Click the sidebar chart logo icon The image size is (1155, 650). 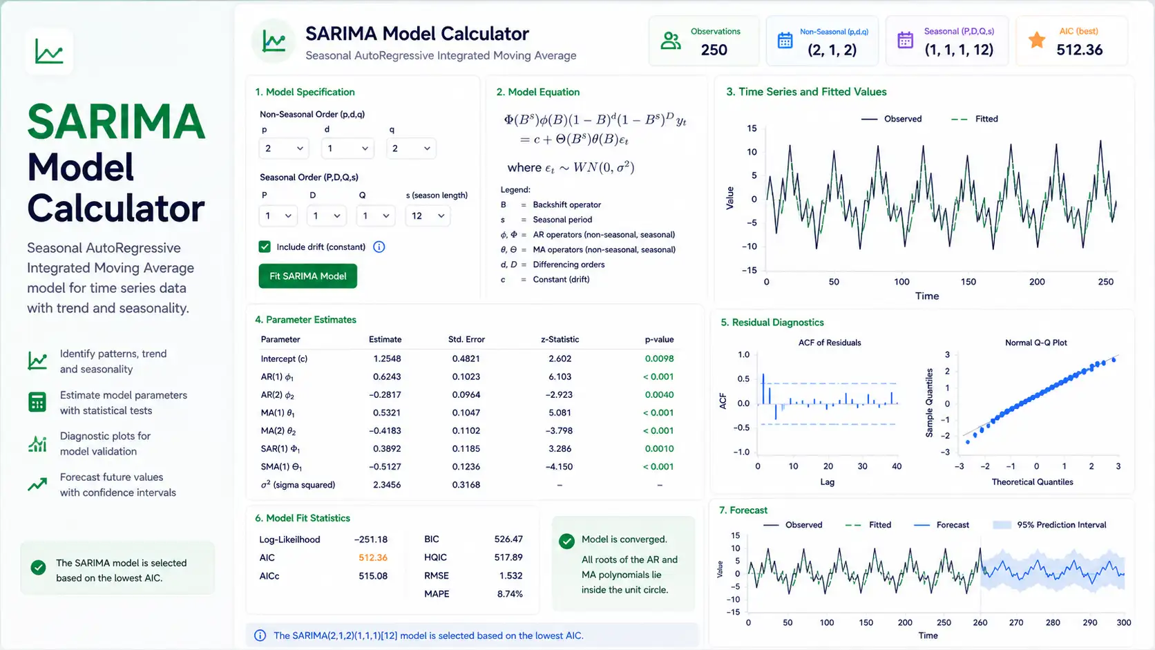(49, 52)
